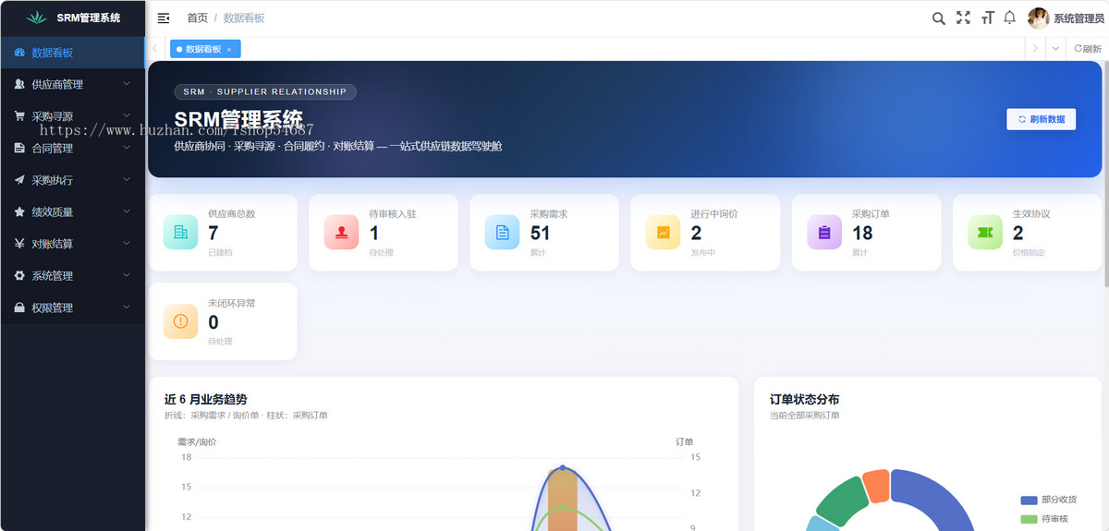Toggle the 待审核 legend color swatch
This screenshot has height=531, width=1109.
[x=1029, y=520]
